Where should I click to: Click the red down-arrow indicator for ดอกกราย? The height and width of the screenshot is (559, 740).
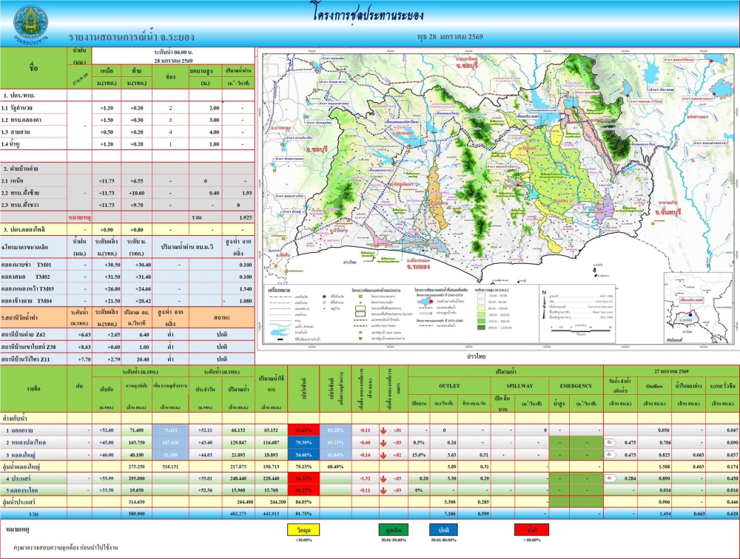coord(384,431)
